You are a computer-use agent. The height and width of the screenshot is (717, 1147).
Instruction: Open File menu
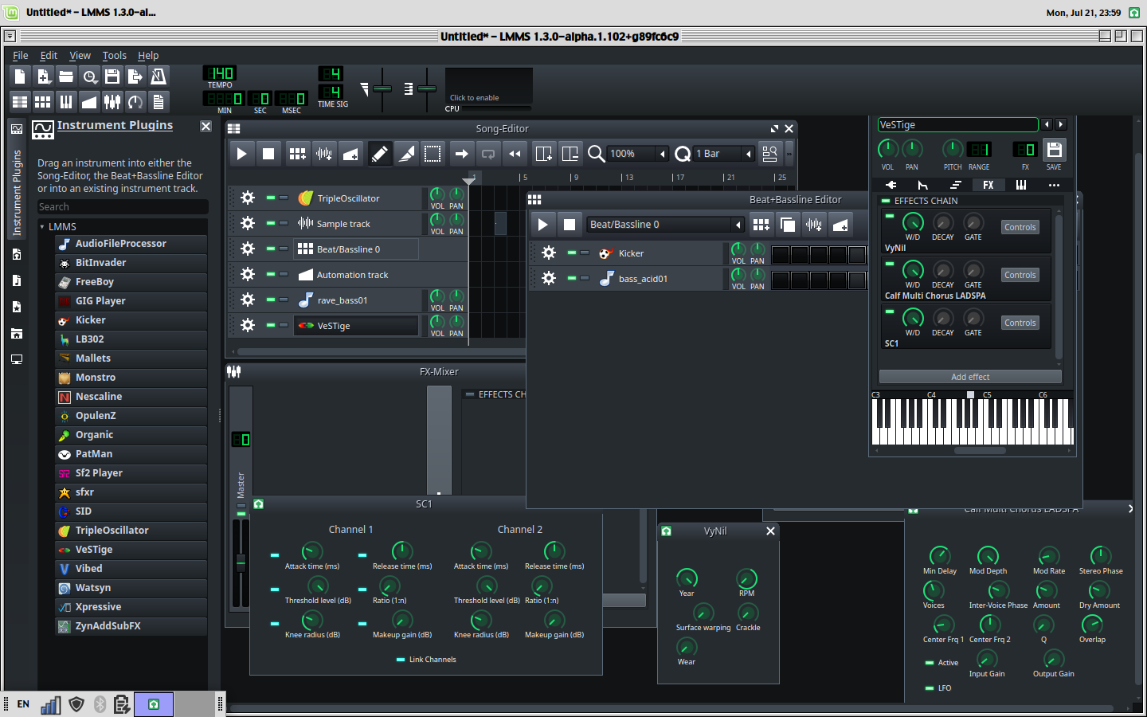click(x=21, y=56)
